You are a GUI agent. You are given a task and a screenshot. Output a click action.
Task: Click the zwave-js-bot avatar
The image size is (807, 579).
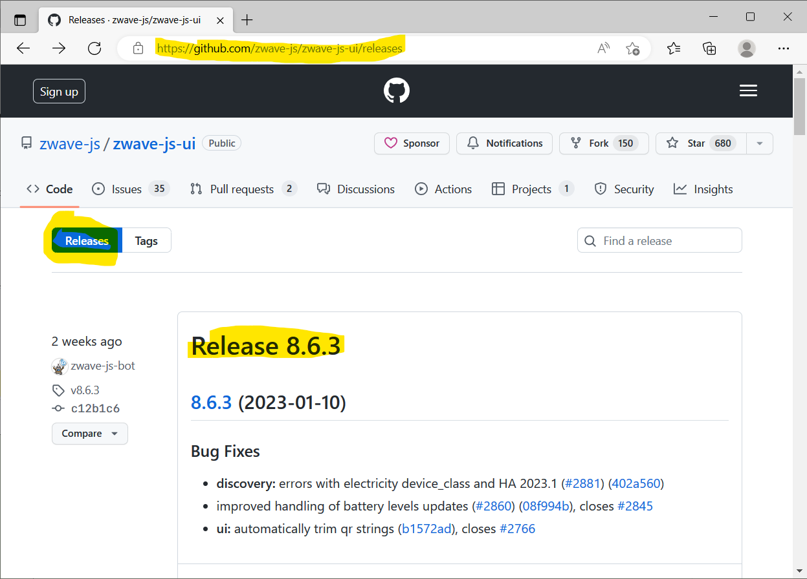pyautogui.click(x=60, y=366)
